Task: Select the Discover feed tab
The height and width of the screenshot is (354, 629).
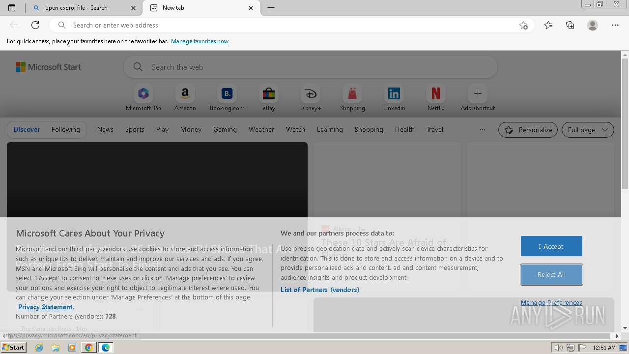Action: (27, 129)
